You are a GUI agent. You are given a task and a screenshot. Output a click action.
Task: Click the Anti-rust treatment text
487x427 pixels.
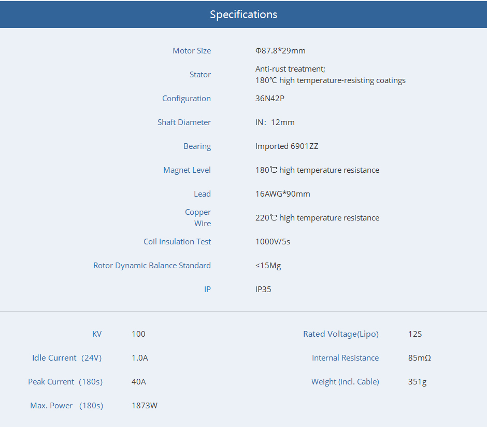click(x=290, y=69)
